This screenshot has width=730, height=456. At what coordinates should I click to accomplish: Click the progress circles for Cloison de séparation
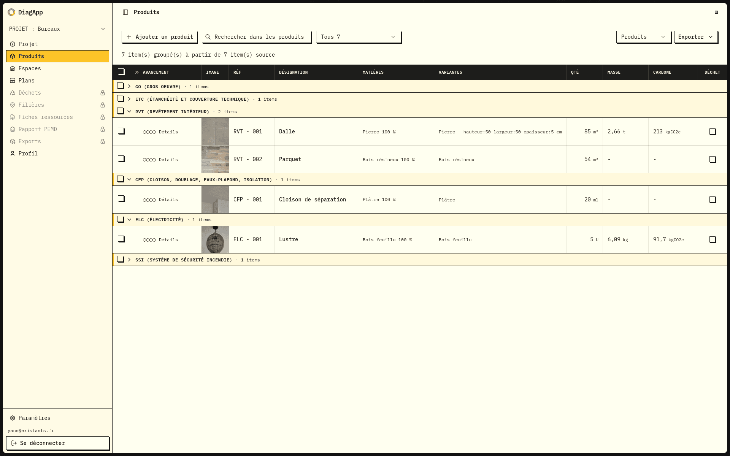[x=149, y=200]
